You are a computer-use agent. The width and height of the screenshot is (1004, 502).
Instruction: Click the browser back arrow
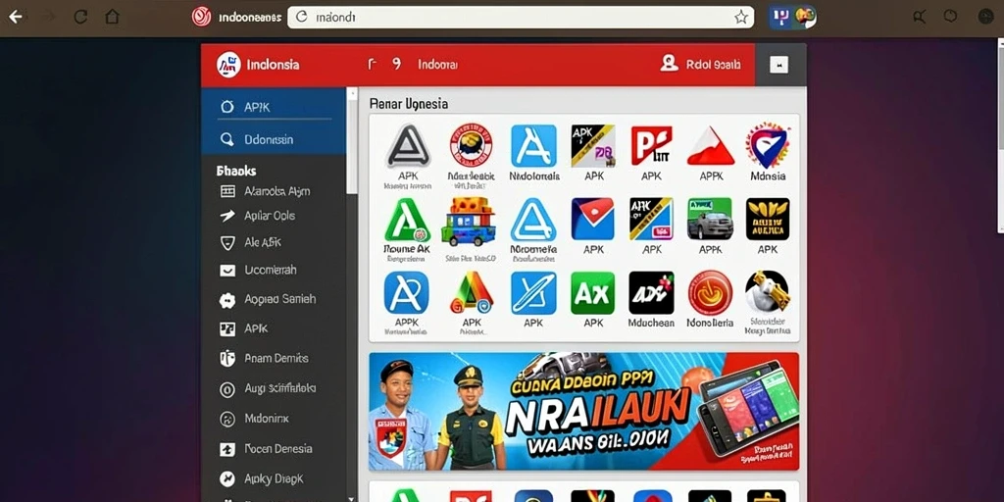pos(16,18)
